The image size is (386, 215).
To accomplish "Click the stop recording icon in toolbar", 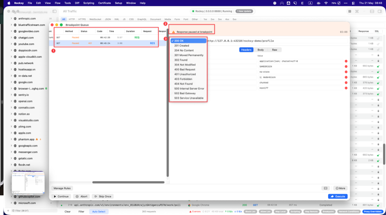I will [349, 11].
